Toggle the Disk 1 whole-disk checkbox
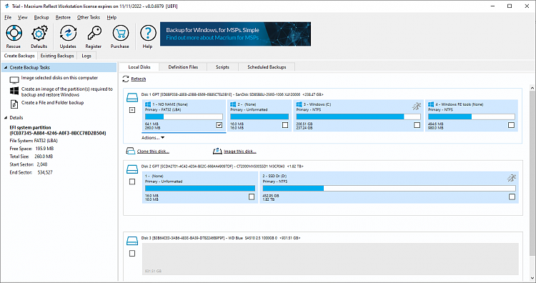536x283 pixels. [132, 110]
